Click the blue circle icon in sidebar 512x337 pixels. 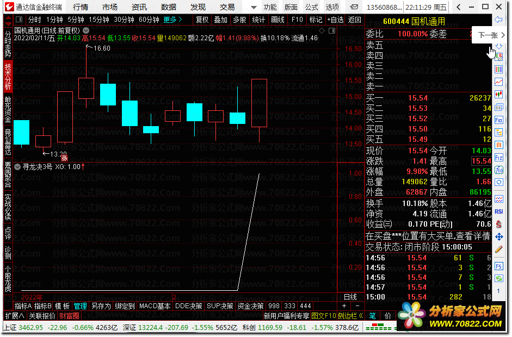click(498, 183)
